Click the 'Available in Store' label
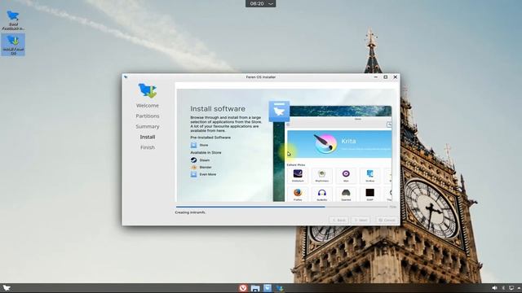Screen dimensions: 522x293 point(206,152)
